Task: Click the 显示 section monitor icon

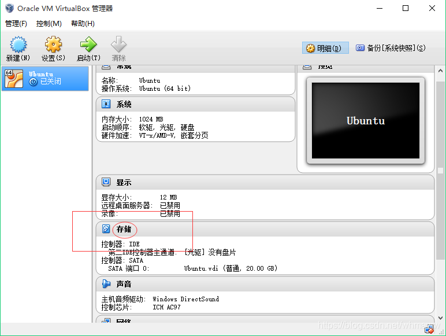Action: point(106,182)
